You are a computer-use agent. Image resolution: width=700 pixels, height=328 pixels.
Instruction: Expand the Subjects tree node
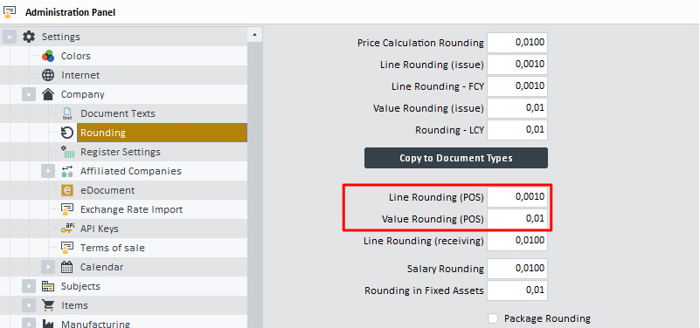(29, 285)
